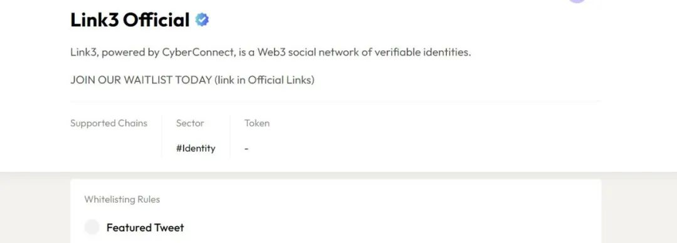Screen dimensions: 677x243
Task: Click the circle icon beside Featured Tweet
Action: 92,227
